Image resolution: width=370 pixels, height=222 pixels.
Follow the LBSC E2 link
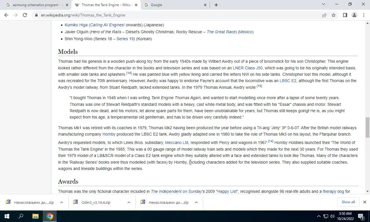[288, 81]
